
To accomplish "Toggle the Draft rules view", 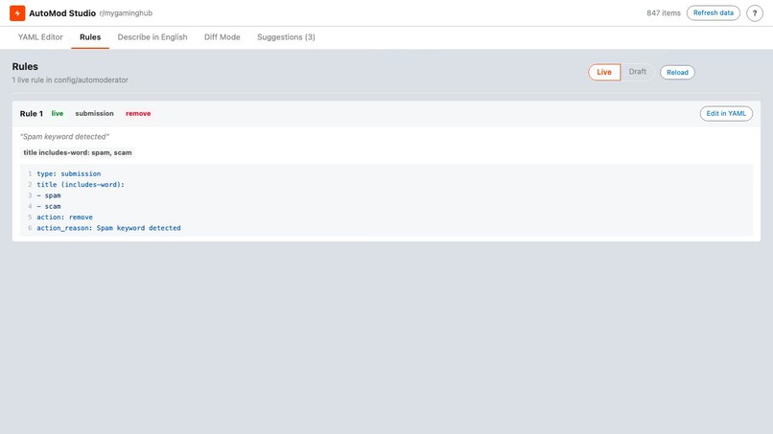I will [x=638, y=72].
